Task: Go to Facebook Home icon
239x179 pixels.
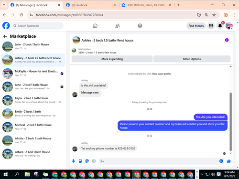Action: pyautogui.click(x=95, y=26)
